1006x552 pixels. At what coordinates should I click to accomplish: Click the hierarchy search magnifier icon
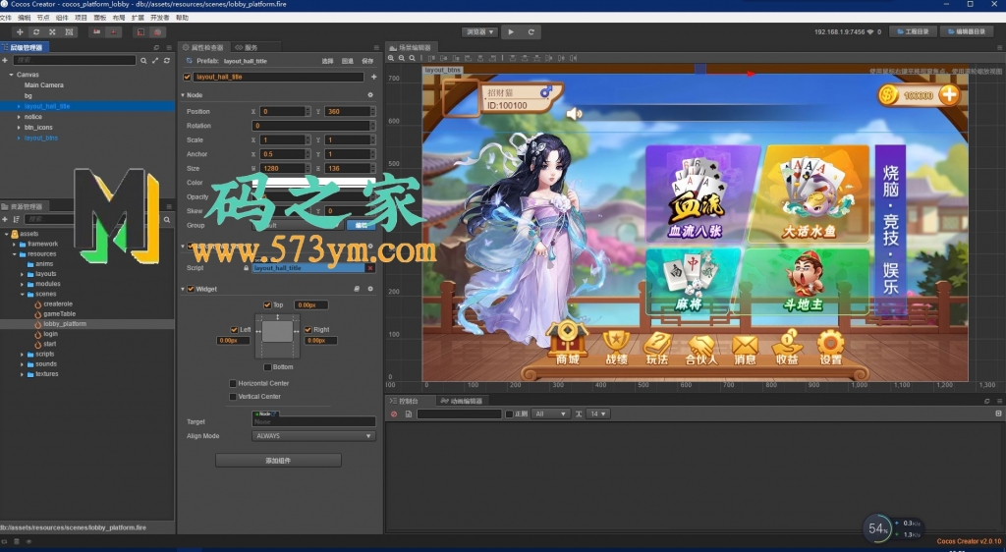[x=143, y=60]
